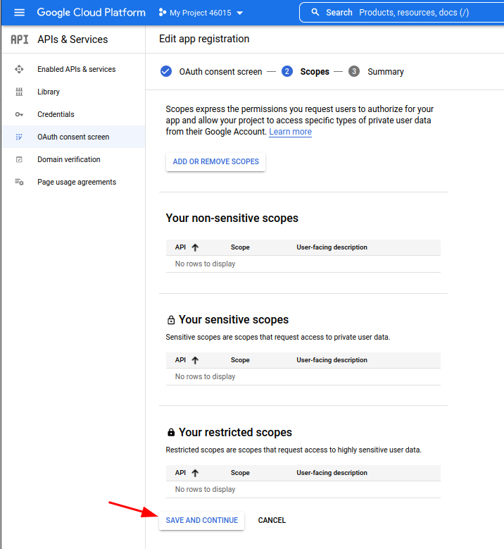Sort non-sensitive scopes by API arrow

pos(195,247)
